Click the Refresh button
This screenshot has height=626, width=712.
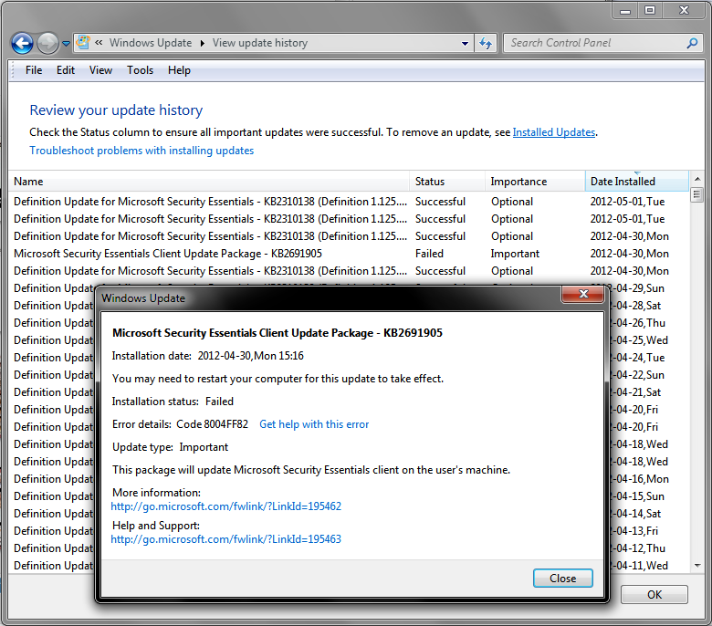[x=486, y=43]
